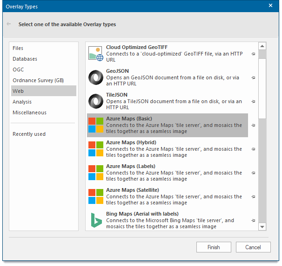Pin the Azure Maps (Basic) overlay type

[253, 125]
